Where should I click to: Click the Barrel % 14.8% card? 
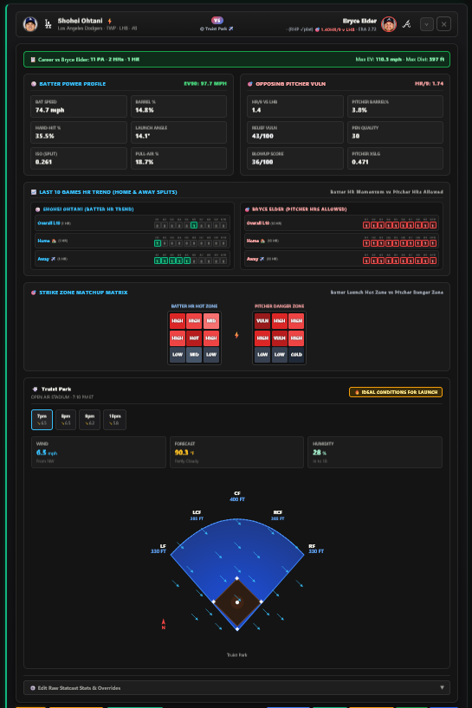(x=179, y=106)
